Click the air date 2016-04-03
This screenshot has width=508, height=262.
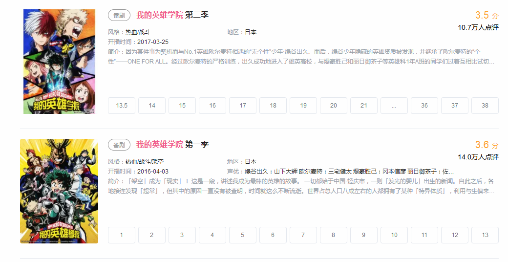point(153,172)
